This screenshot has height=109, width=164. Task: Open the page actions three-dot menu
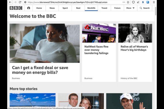123,2
